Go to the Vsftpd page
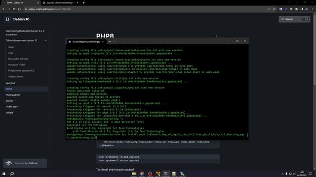 point(9,113)
